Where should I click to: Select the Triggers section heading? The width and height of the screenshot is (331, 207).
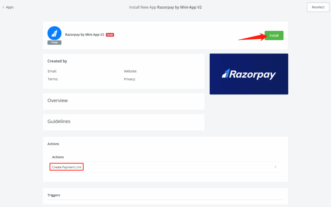pos(54,195)
